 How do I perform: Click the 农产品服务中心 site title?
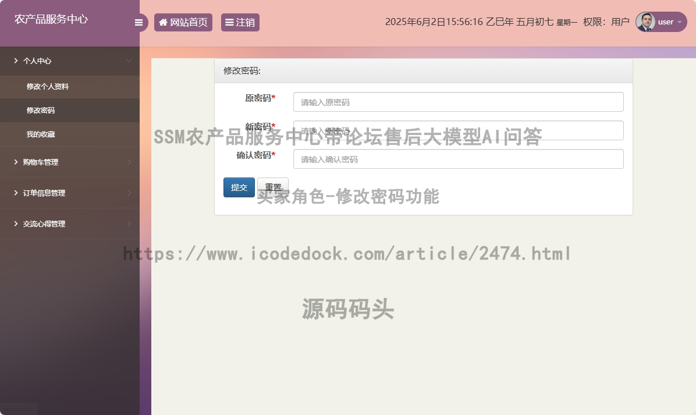click(x=51, y=19)
